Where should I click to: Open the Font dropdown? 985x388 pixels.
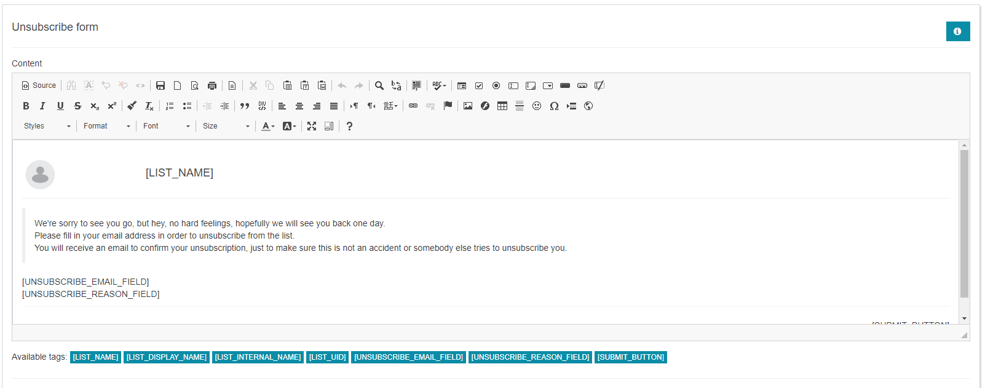coord(167,126)
